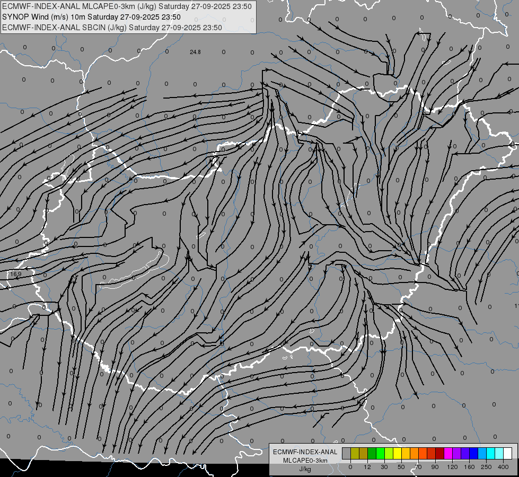Viewport: 519px width, 477px height.
Task: Select the bright green legend swatch
Action: pos(380,453)
